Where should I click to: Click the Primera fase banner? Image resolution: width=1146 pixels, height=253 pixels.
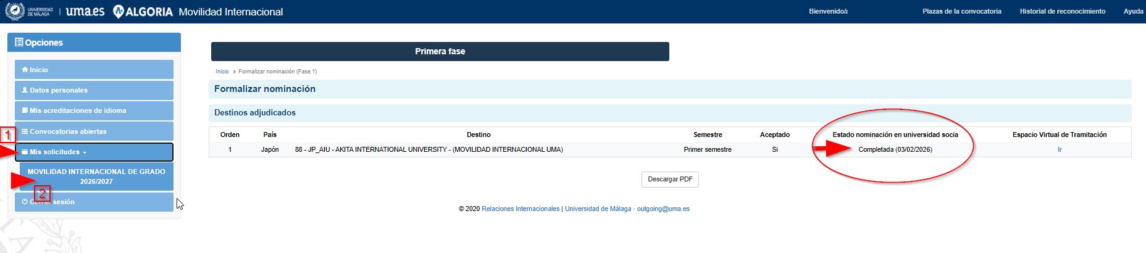coord(440,51)
